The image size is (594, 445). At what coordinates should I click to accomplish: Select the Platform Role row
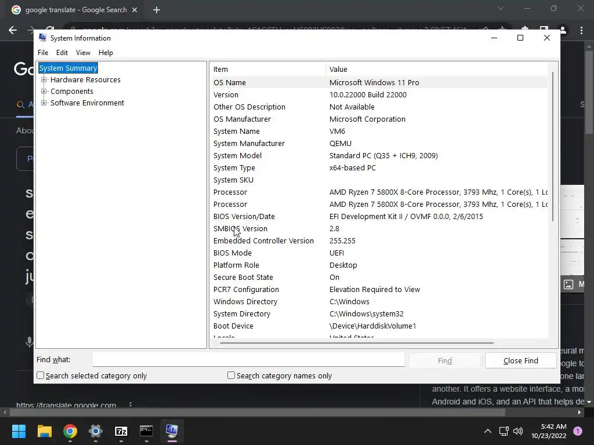click(380, 265)
